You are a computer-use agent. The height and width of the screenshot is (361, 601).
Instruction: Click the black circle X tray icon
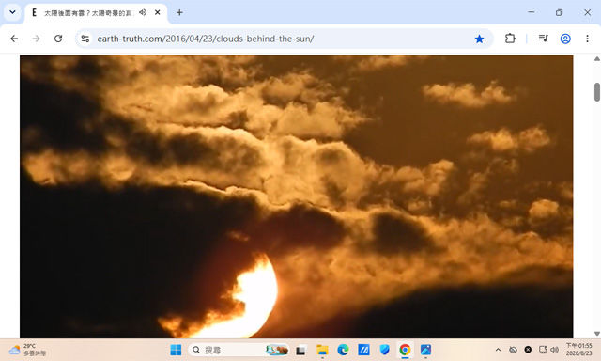coord(528,350)
